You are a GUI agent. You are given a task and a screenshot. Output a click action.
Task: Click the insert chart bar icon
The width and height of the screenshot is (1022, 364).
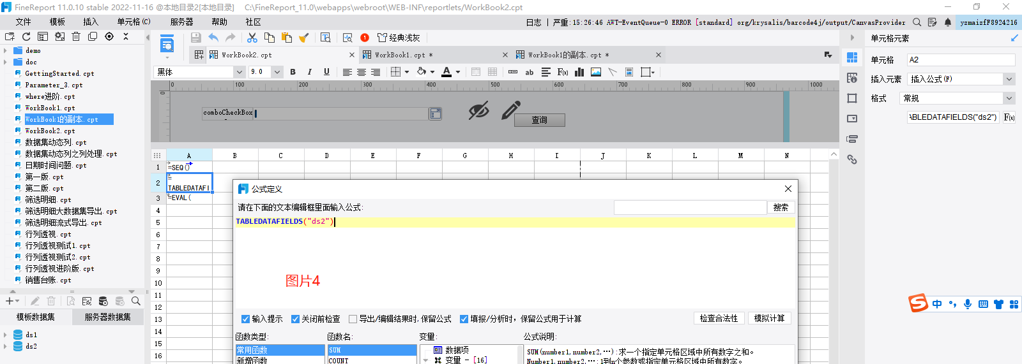[579, 72]
